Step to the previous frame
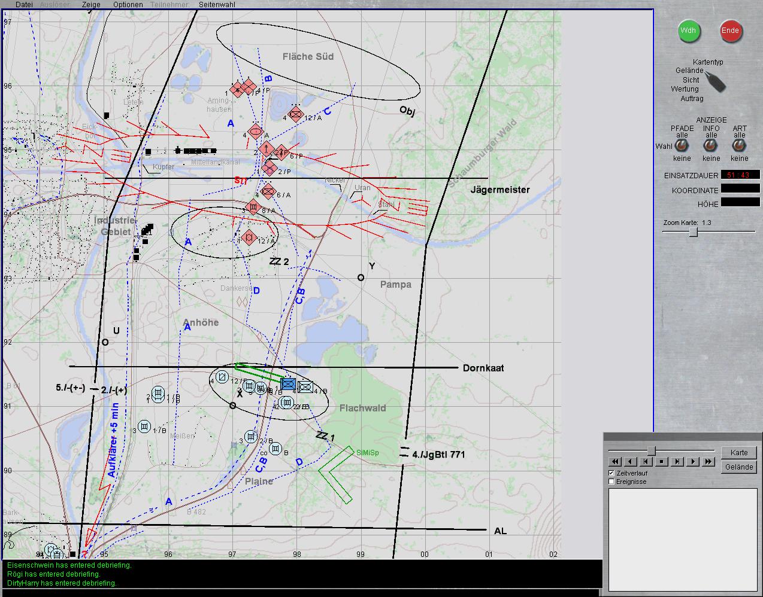The height and width of the screenshot is (597, 763). 646,461
